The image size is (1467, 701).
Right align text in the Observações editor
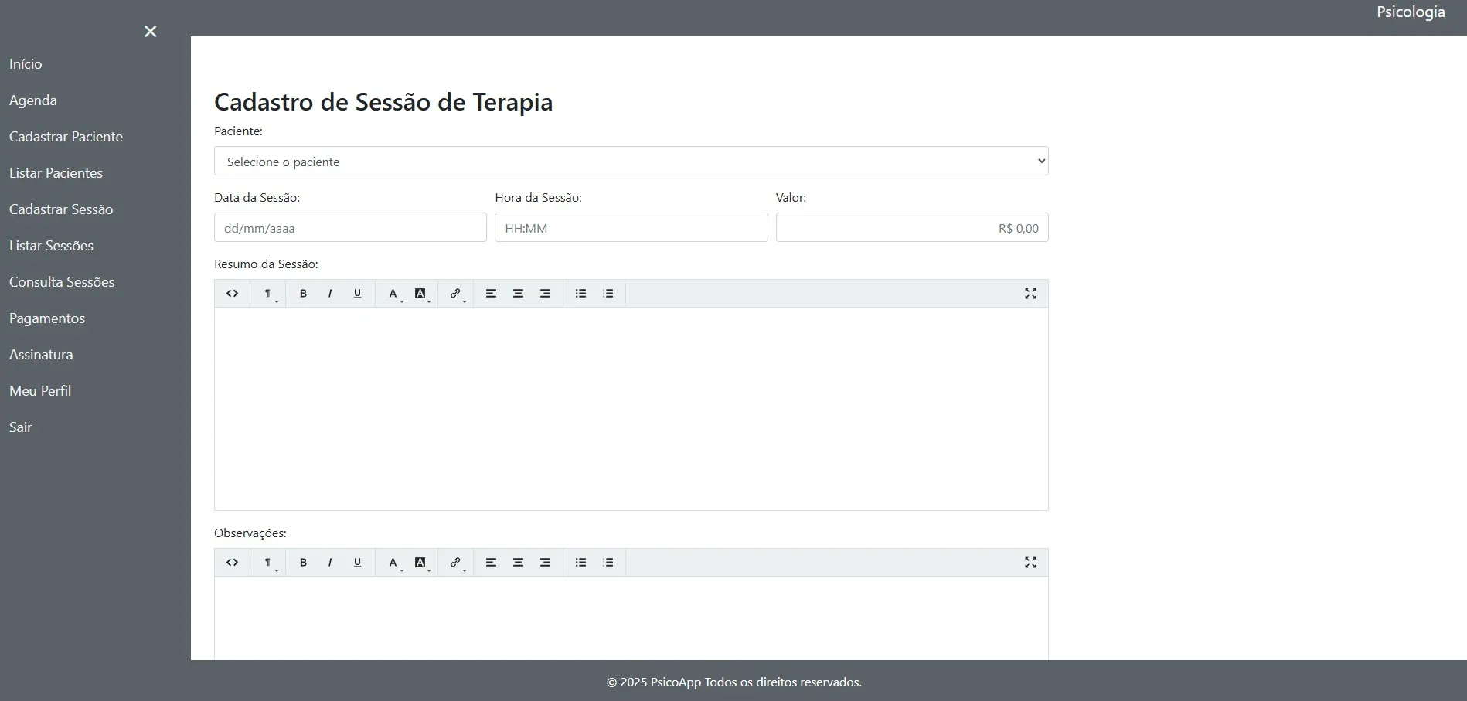click(x=545, y=563)
